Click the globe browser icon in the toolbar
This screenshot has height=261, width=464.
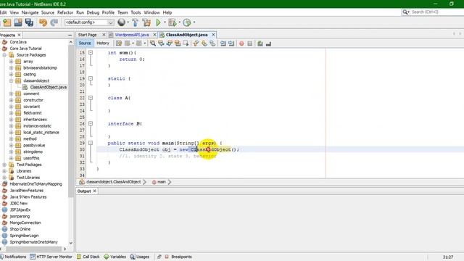pos(121,22)
